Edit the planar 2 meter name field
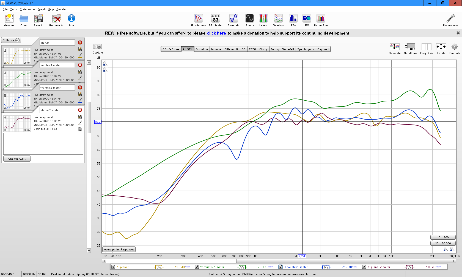Viewport: 462px width, 277px height. coord(57,110)
